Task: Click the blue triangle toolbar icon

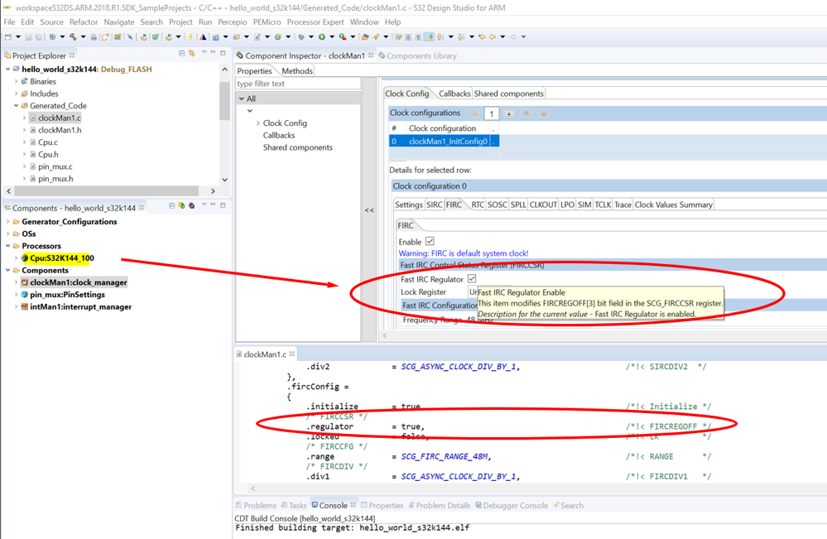Action: (203, 37)
